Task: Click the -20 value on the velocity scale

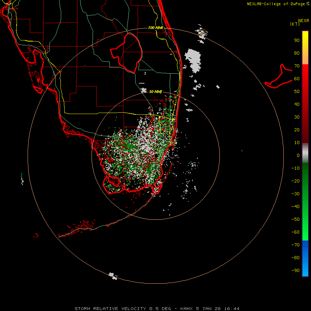Action: [295, 181]
